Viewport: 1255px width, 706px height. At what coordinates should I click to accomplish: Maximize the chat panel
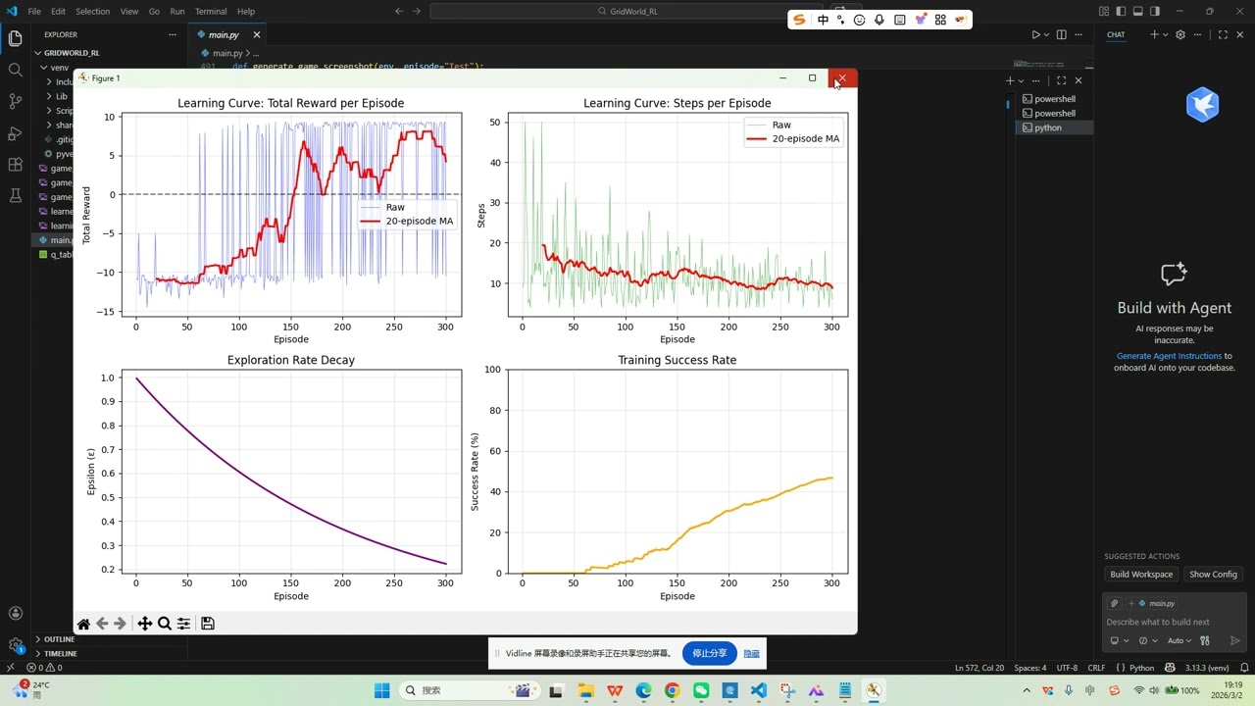1223,34
